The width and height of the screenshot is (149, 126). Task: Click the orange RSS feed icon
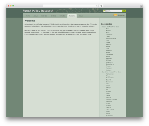click(115, 15)
